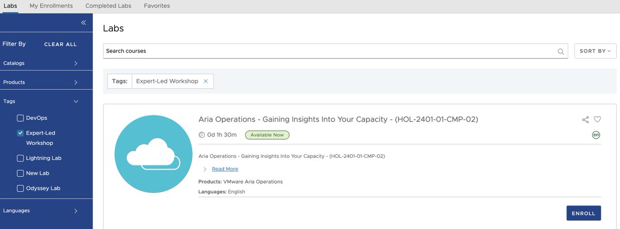
Task: Check the DevOps tag checkbox
Action: point(20,118)
